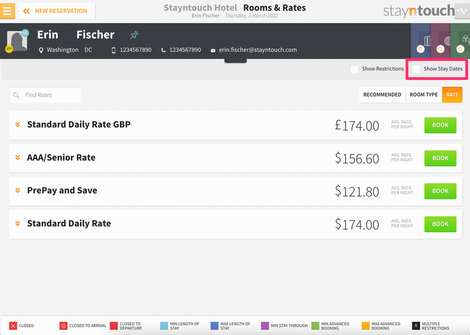Click the Min Stay Through purple swatch
The height and width of the screenshot is (335, 470).
265,326
